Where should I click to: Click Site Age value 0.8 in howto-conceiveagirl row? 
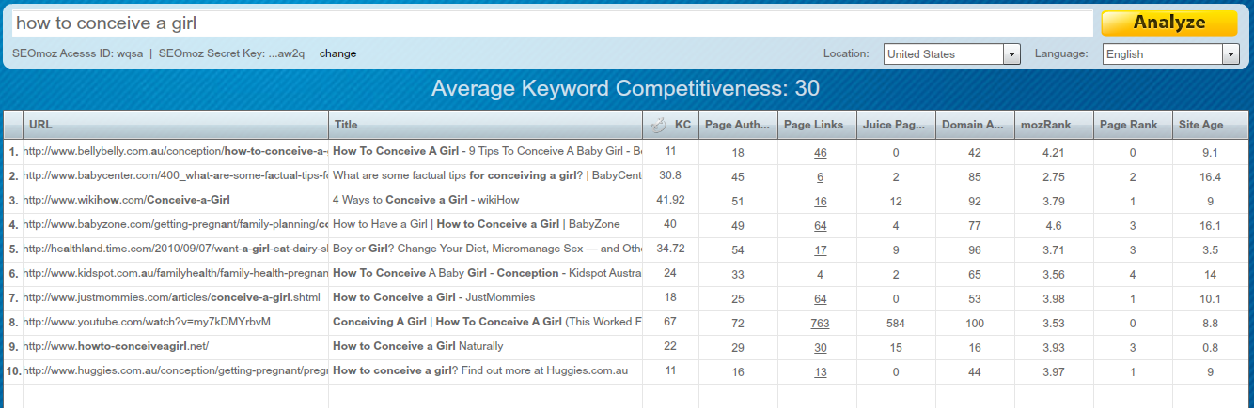1211,347
